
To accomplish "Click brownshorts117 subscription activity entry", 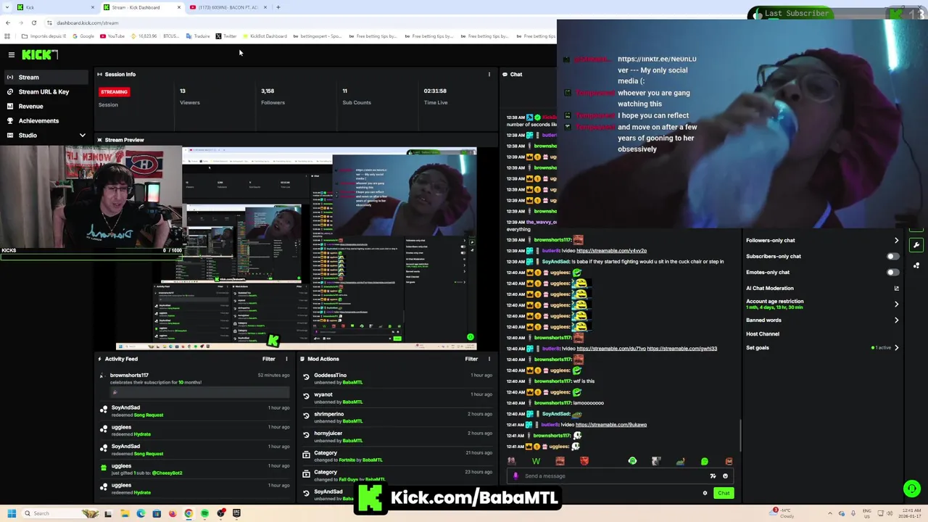I will tap(196, 384).
